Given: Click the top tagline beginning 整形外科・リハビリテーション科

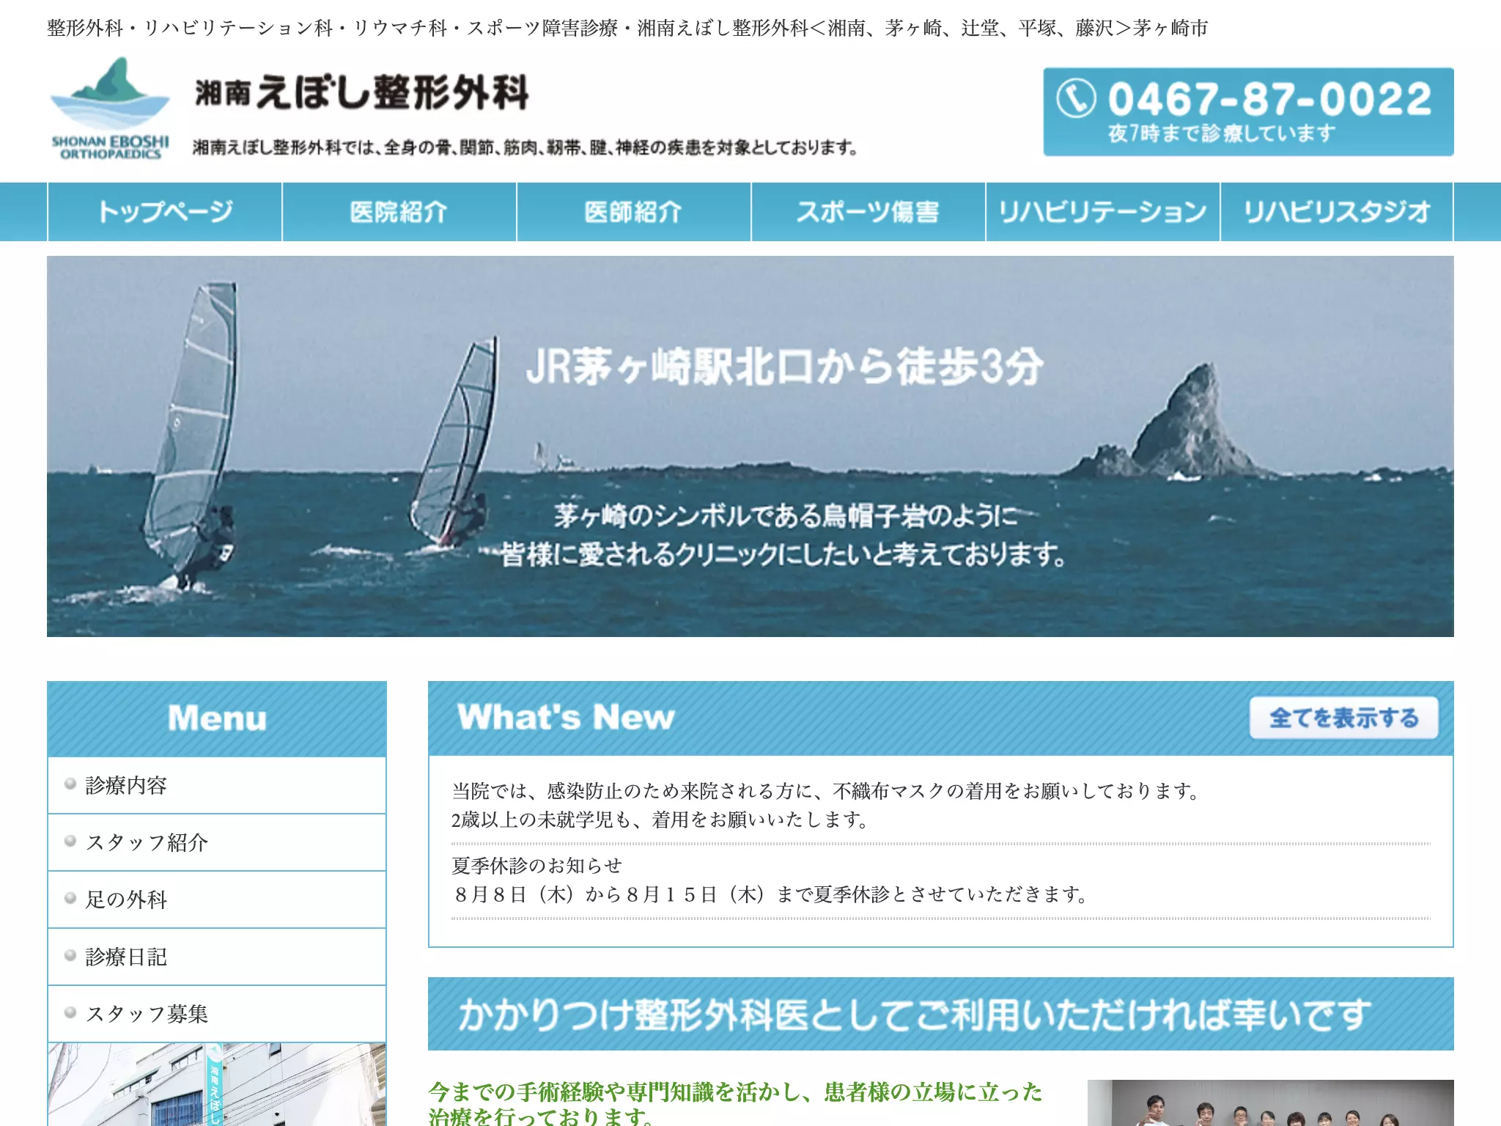Looking at the screenshot, I should (627, 28).
